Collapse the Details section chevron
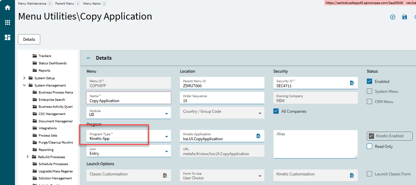 point(88,58)
